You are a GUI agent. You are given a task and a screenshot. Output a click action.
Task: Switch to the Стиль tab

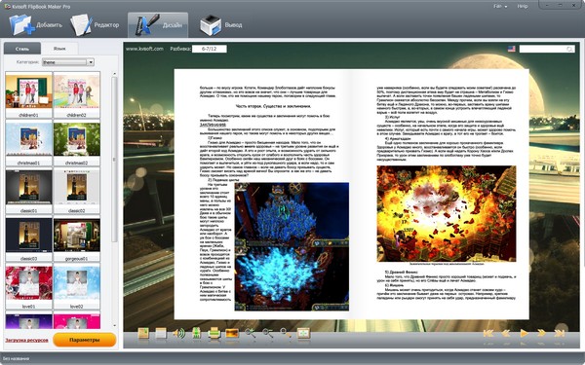(22, 49)
